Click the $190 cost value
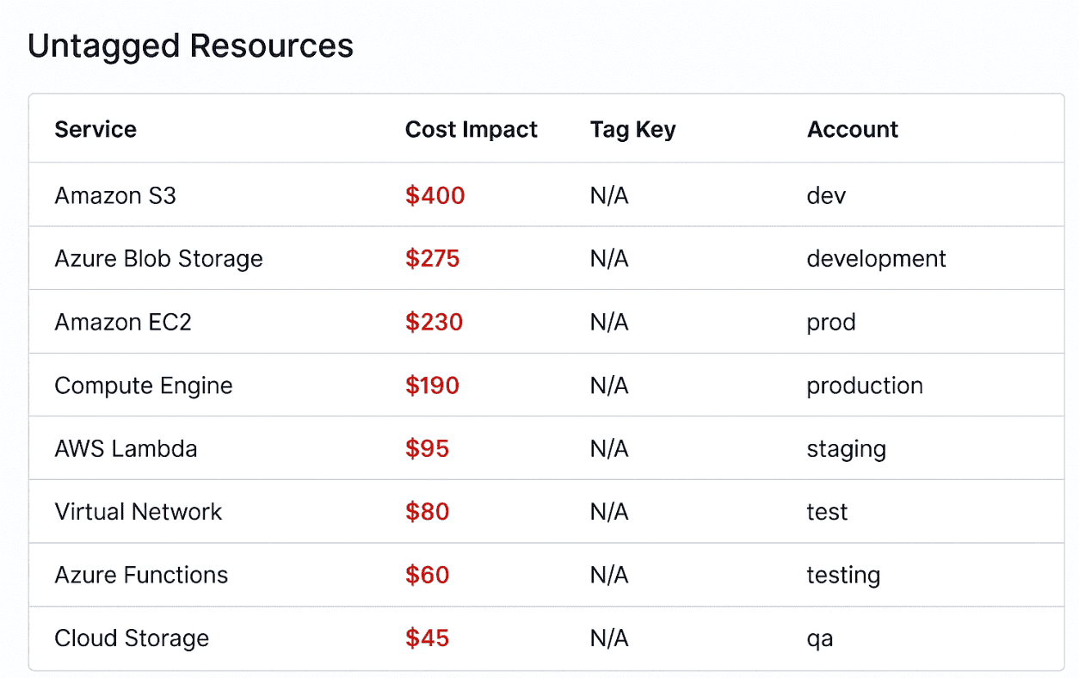This screenshot has width=1079, height=678. pos(433,385)
